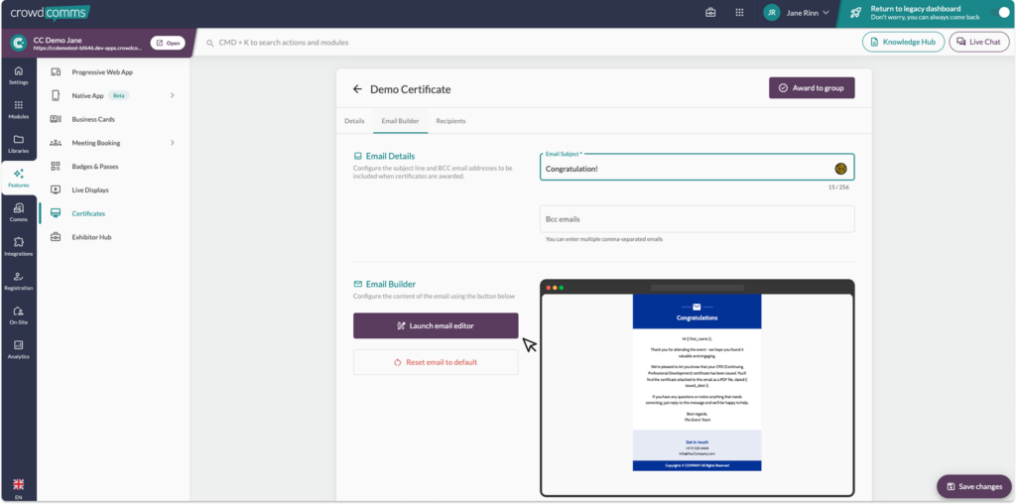Open the Settings section in sidebar
The width and height of the screenshot is (1016, 504).
18,75
